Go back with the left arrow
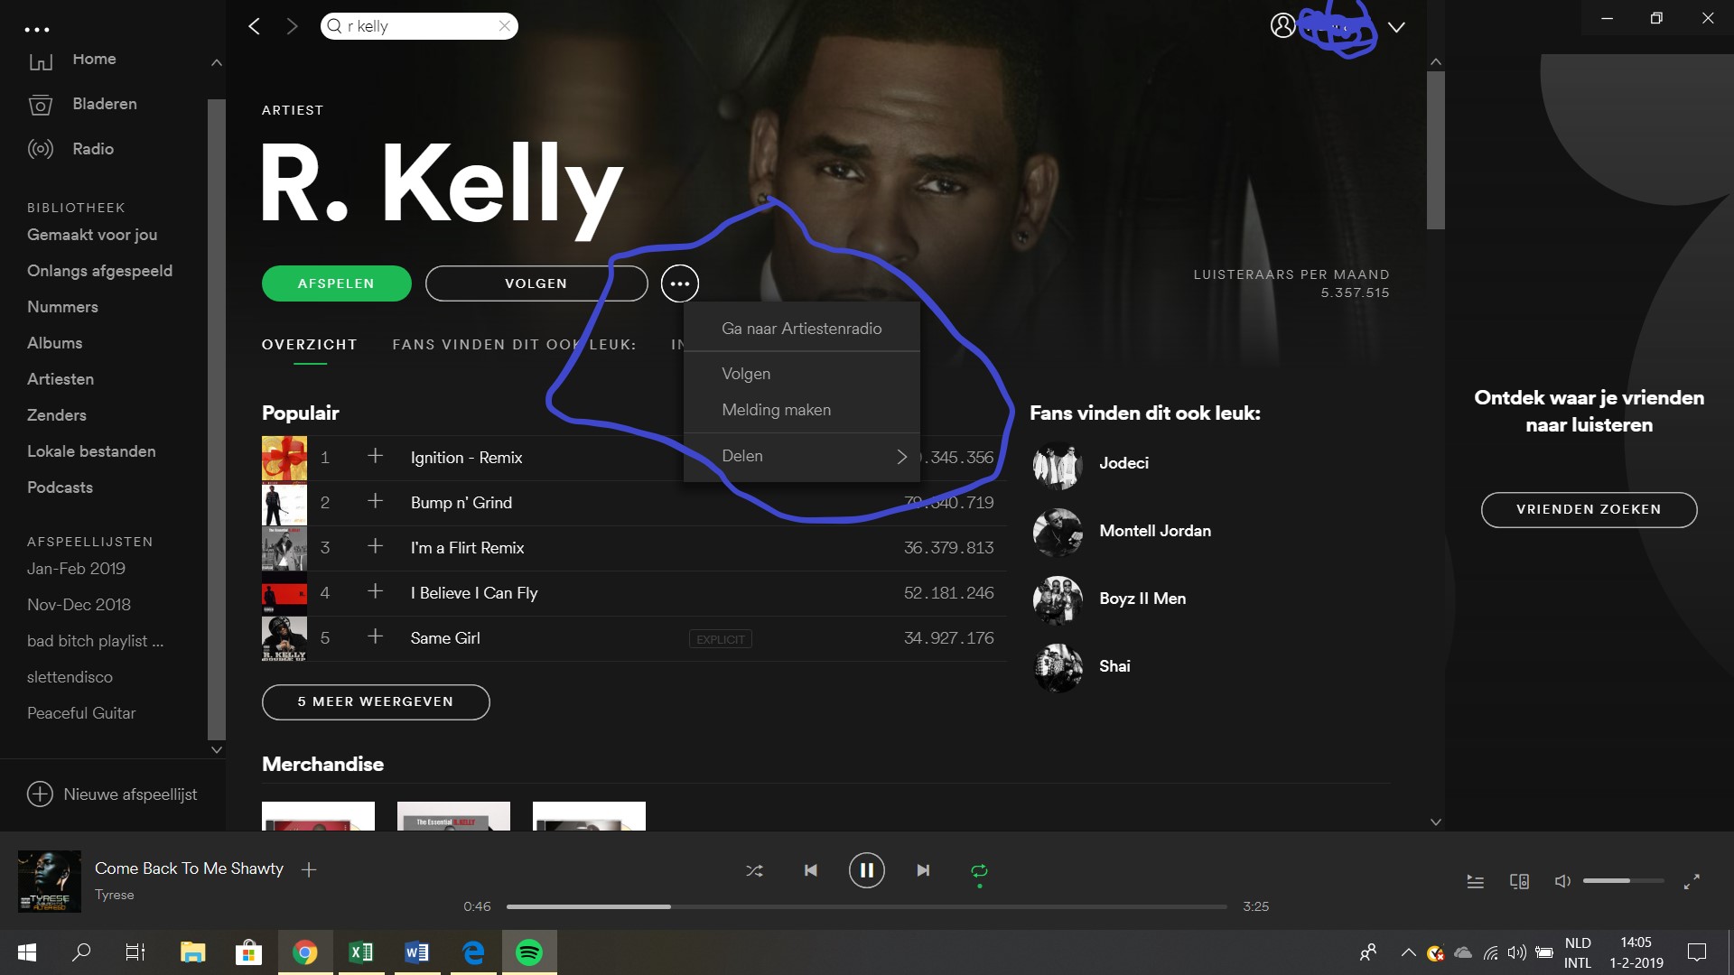The height and width of the screenshot is (975, 1734). tap(254, 26)
